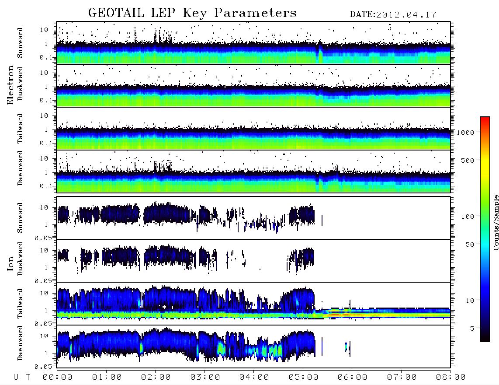Viewport: 499px width, 385px height.
Task: Click the Electron "Dawnward" panel label
Action: (x=20, y=168)
